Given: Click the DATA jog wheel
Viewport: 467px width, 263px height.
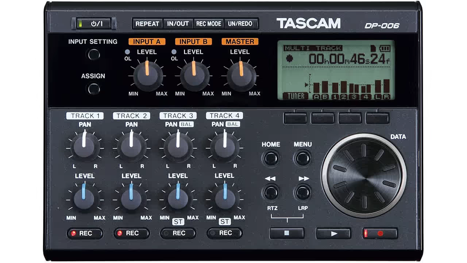Looking at the screenshot, I should pyautogui.click(x=364, y=176).
